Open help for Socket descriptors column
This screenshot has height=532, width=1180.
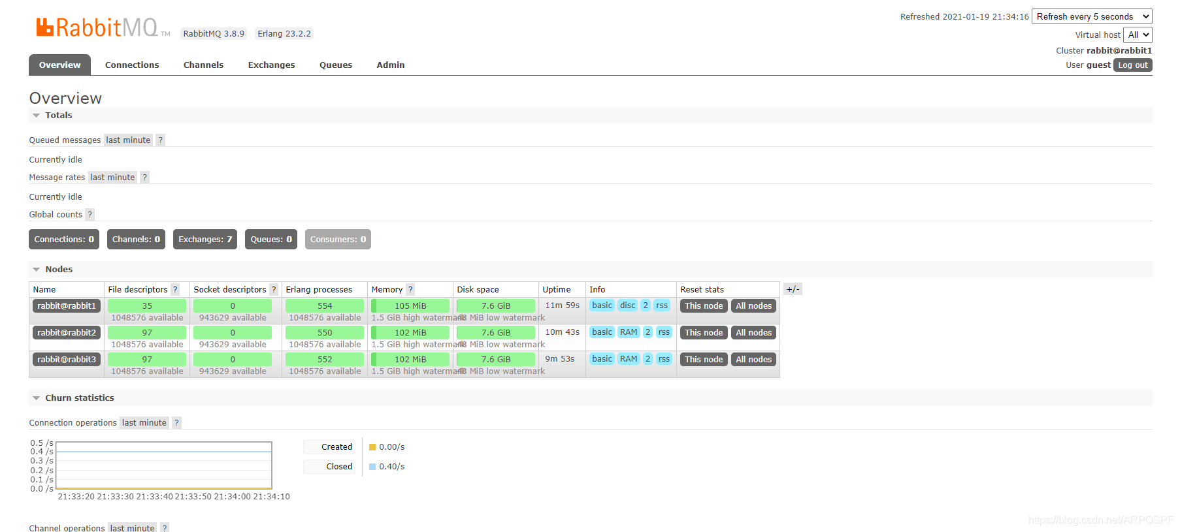(x=274, y=289)
